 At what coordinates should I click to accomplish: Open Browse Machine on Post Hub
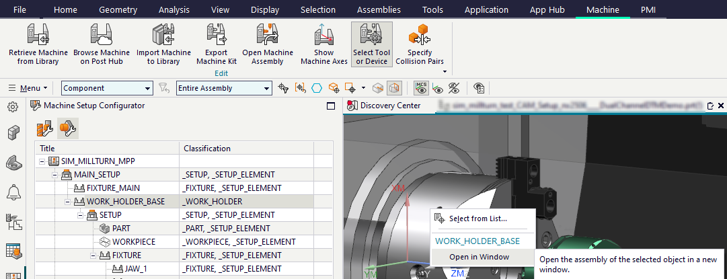pyautogui.click(x=102, y=44)
